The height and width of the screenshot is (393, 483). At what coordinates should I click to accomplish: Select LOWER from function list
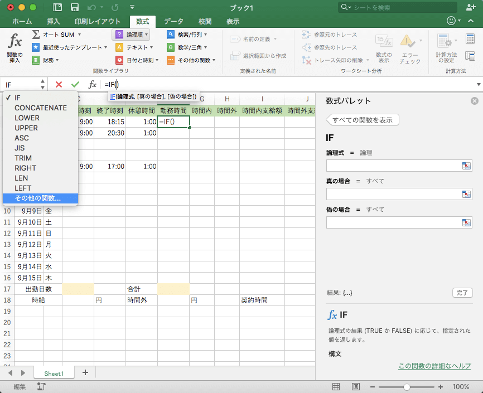[x=40, y=118]
